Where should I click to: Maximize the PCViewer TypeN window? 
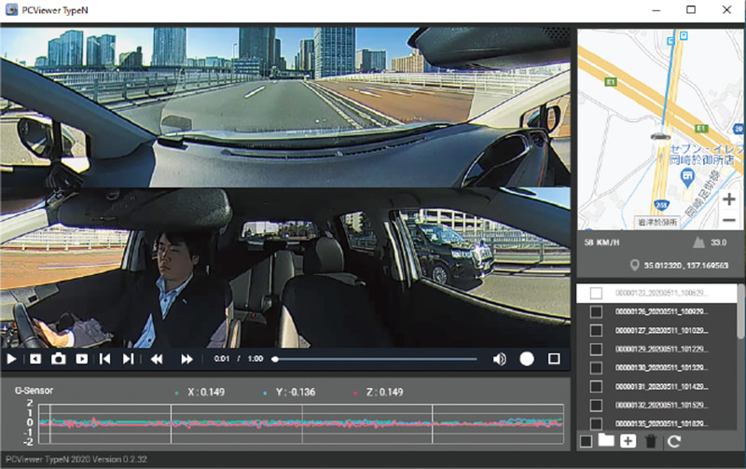[691, 9]
